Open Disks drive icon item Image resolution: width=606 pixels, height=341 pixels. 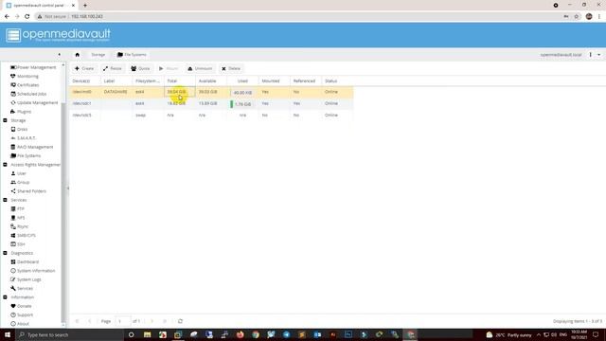19,129
